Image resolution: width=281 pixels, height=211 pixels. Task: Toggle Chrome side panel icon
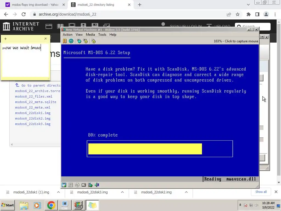coord(257,14)
